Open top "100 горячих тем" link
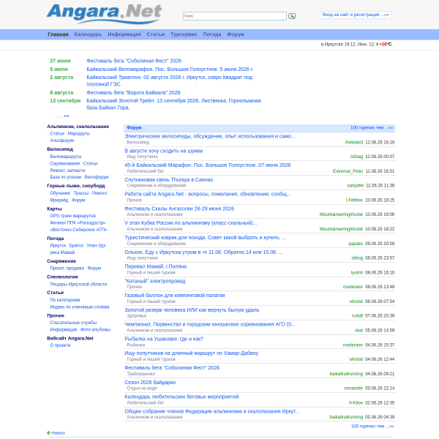Screen dimensions: 439x439 click(x=372, y=127)
